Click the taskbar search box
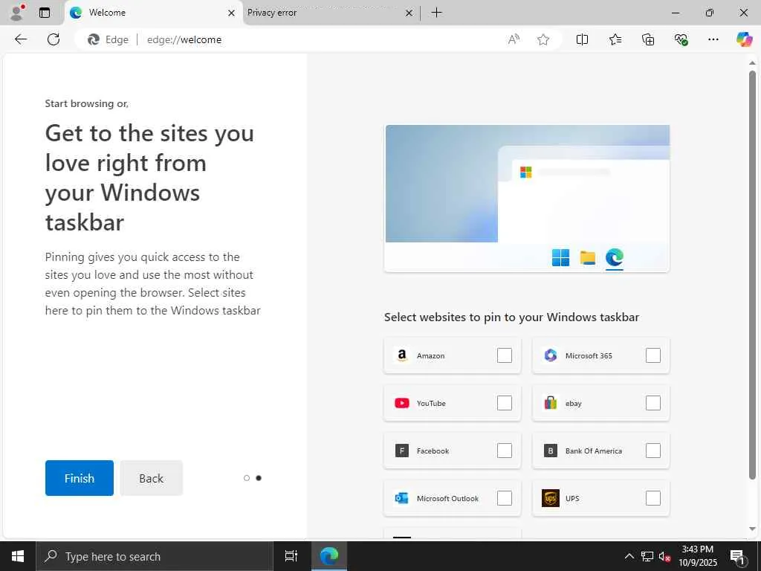The image size is (761, 571). (x=155, y=556)
